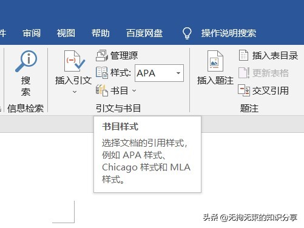Click the dropdown arrow beside APA
Image resolution: width=304 pixels, height=228 pixels.
click(x=178, y=73)
